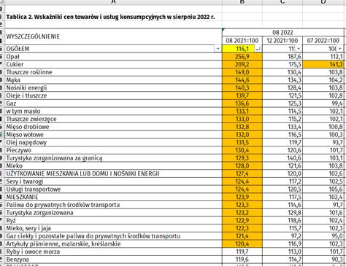Image resolution: width=346 pixels, height=266 pixels.
Task: Select the Turystyka zorganizowana cell with 123,2
Action: (x=113, y=213)
